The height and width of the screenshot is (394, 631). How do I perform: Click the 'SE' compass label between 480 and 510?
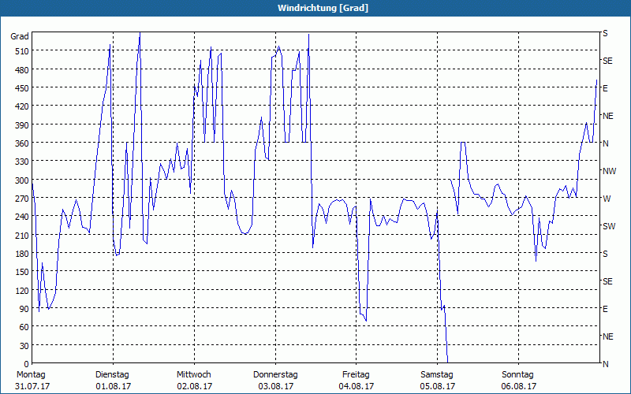click(x=607, y=61)
